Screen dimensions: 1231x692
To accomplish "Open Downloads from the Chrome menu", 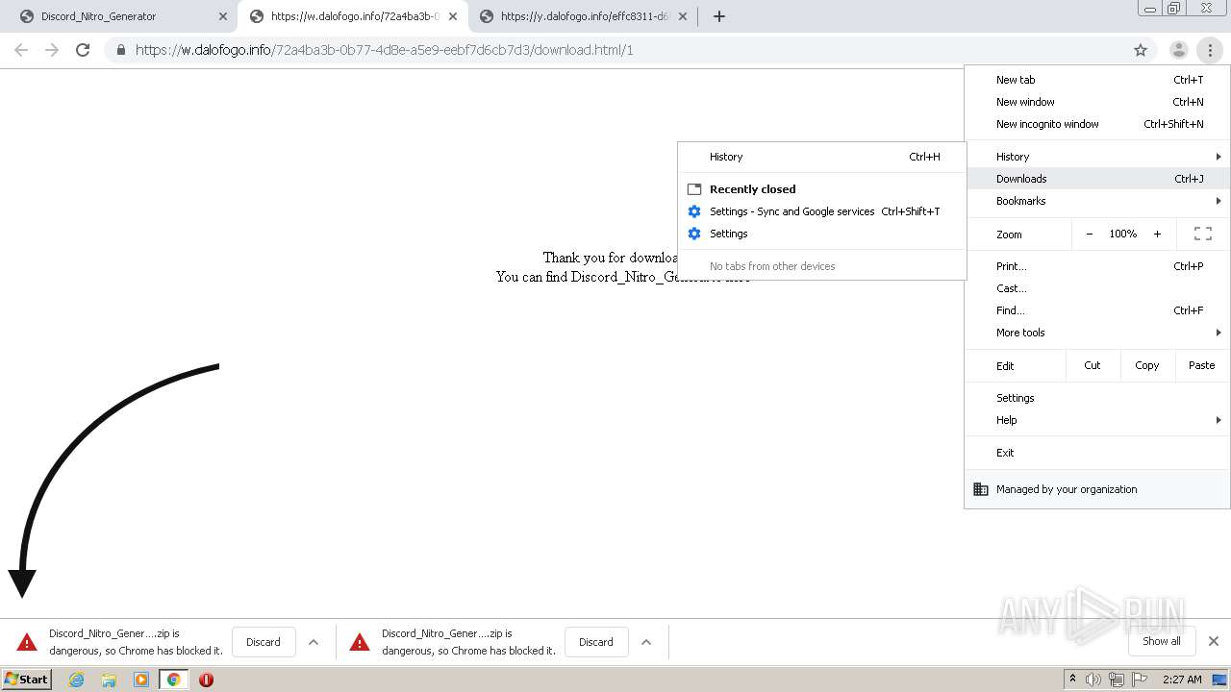I will point(1097,179).
